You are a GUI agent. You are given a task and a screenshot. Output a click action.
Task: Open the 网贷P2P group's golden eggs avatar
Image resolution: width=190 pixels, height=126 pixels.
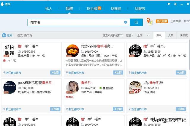pos(72,51)
